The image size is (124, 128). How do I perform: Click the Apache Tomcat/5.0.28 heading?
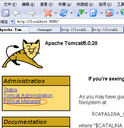71,43
